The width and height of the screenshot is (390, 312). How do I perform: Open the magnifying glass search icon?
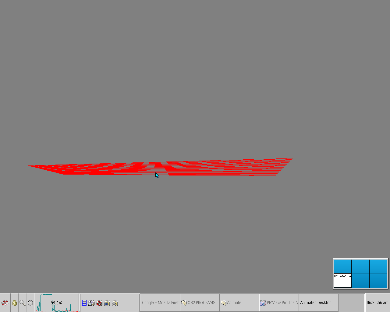pyautogui.click(x=22, y=303)
